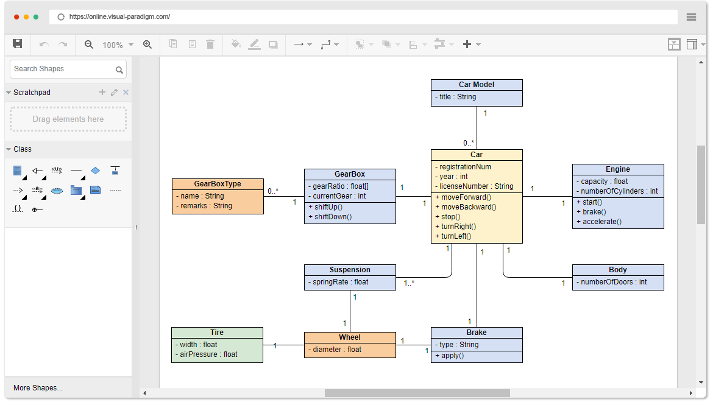Click the Line Color pen icon

click(x=254, y=44)
